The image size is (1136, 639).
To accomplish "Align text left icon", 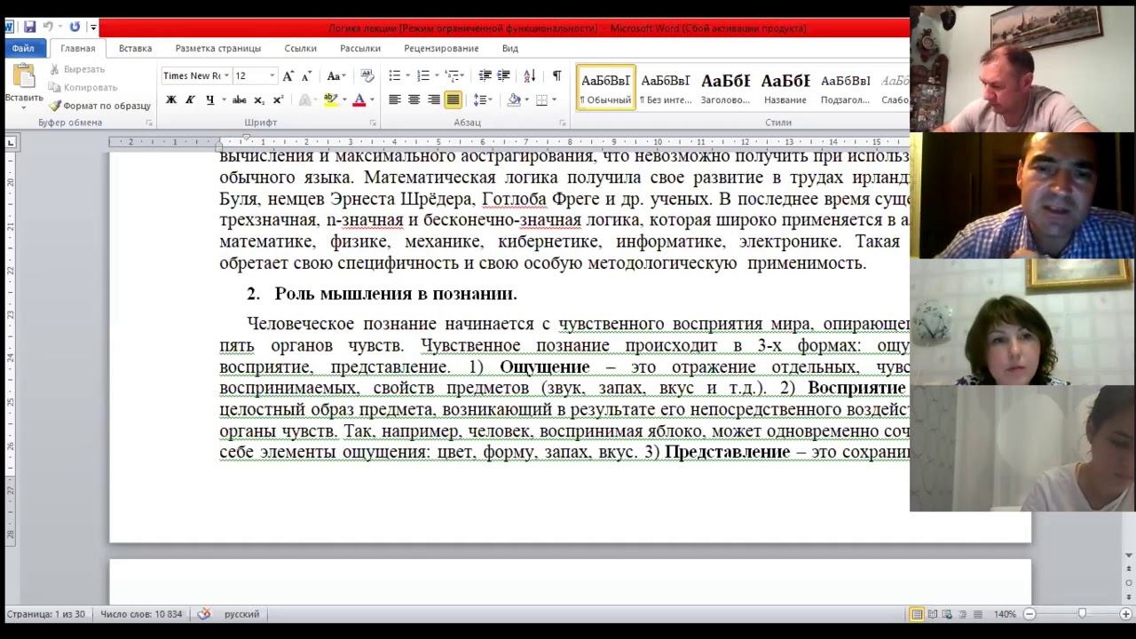I will (x=395, y=99).
